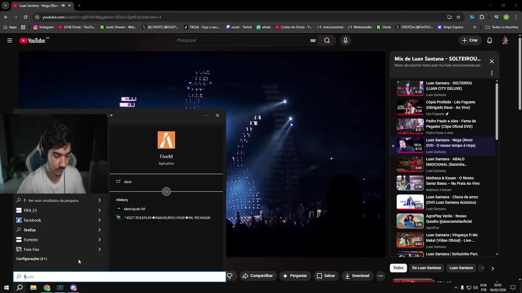Expand the firefox suggestion arrow

(x=100, y=230)
